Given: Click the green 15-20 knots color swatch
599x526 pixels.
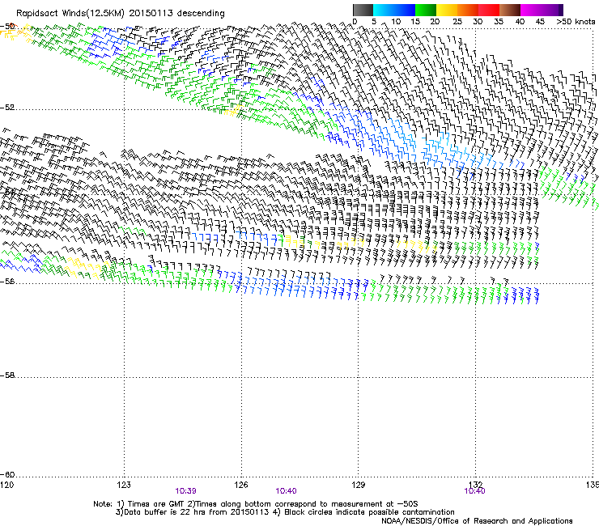Looking at the screenshot, I should pyautogui.click(x=426, y=10).
